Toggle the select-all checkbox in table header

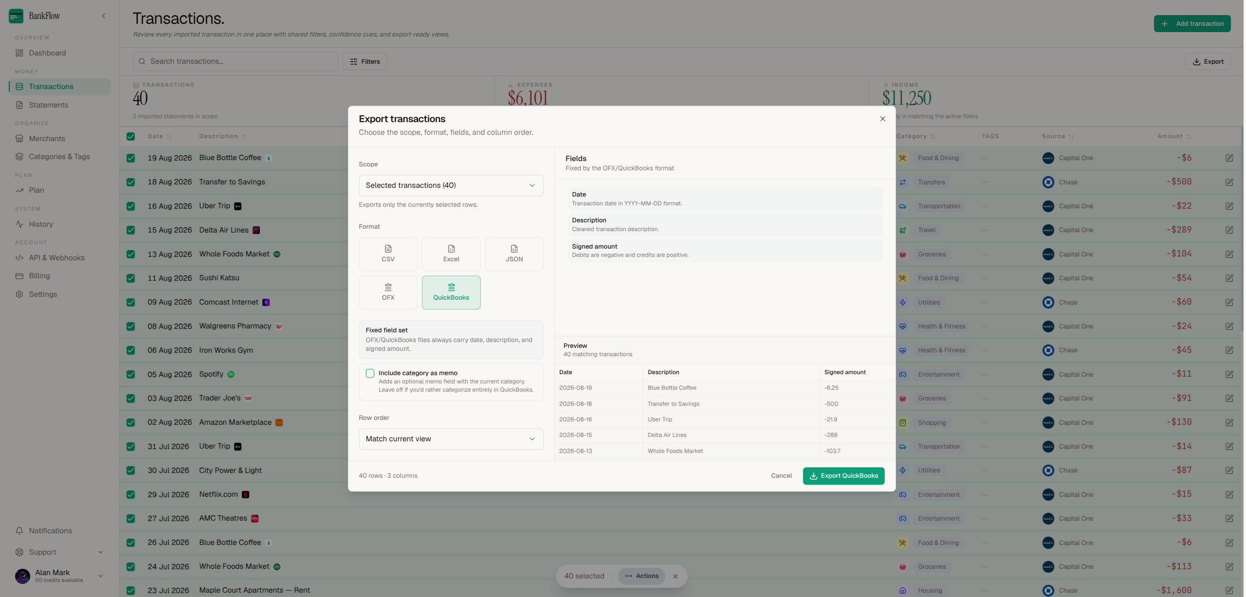tap(130, 136)
